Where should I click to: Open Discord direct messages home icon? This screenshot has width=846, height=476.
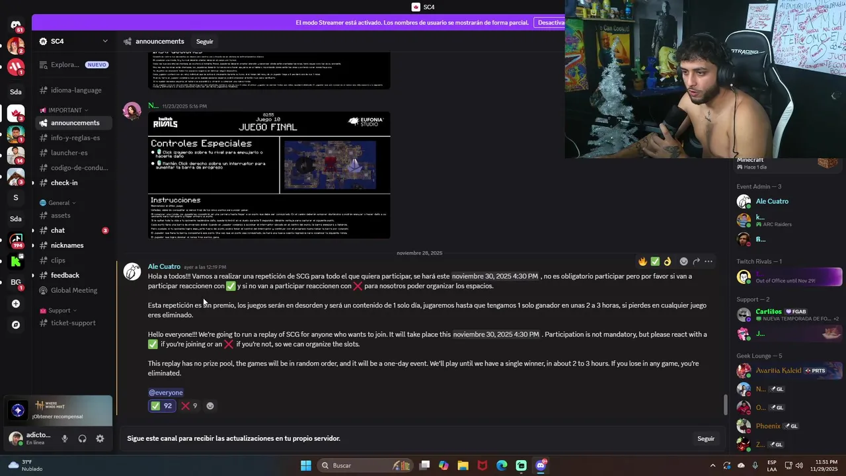click(x=16, y=25)
